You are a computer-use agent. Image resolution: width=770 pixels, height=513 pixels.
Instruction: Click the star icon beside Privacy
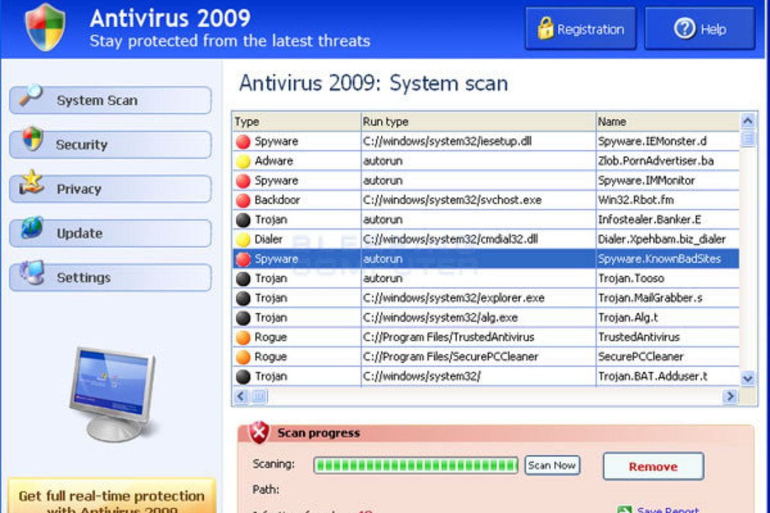point(31,182)
